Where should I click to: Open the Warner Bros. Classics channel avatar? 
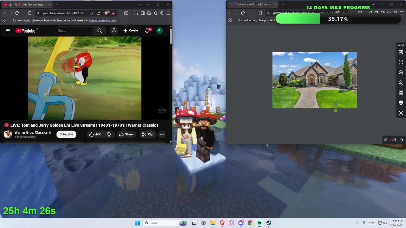click(x=8, y=134)
